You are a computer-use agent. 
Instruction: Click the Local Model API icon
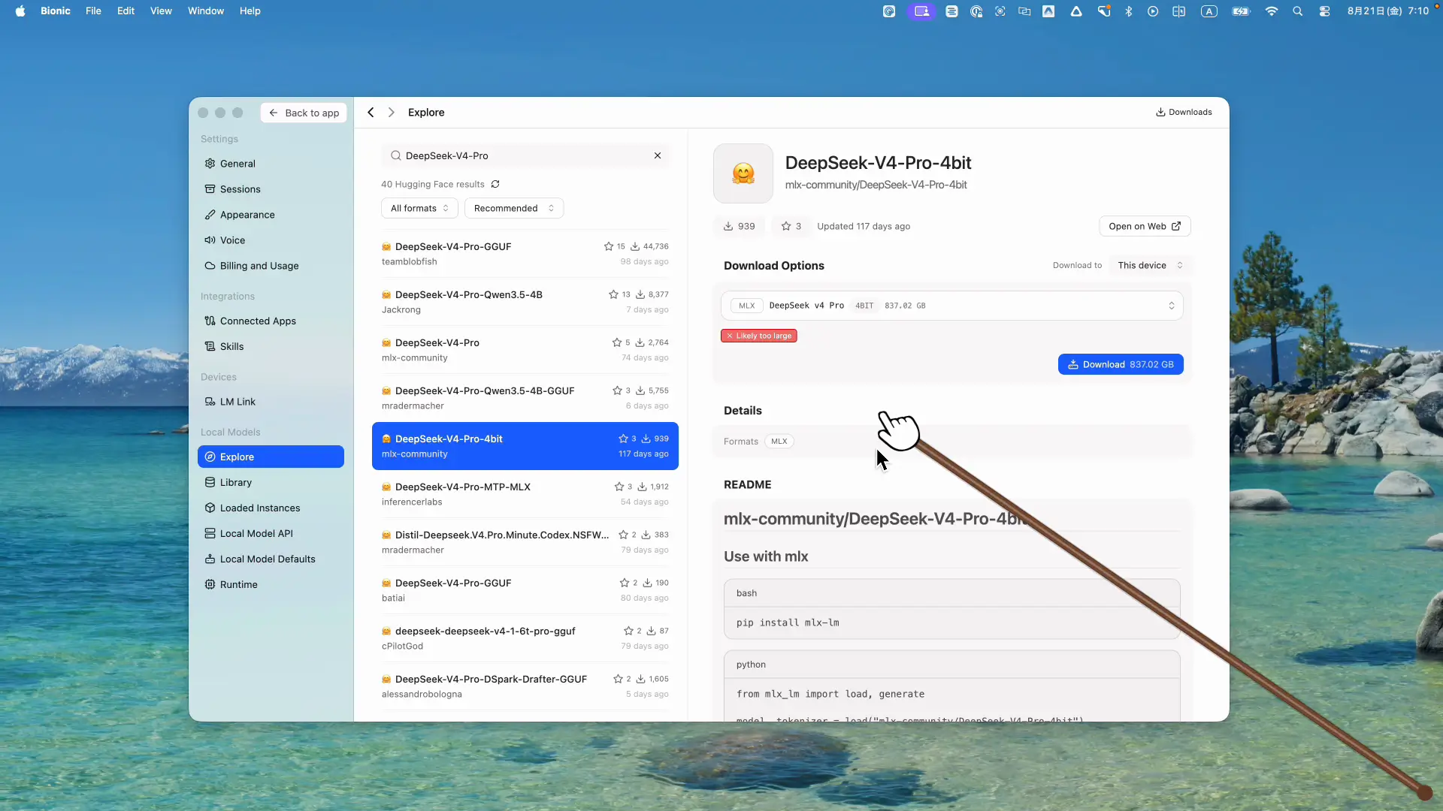[210, 533]
